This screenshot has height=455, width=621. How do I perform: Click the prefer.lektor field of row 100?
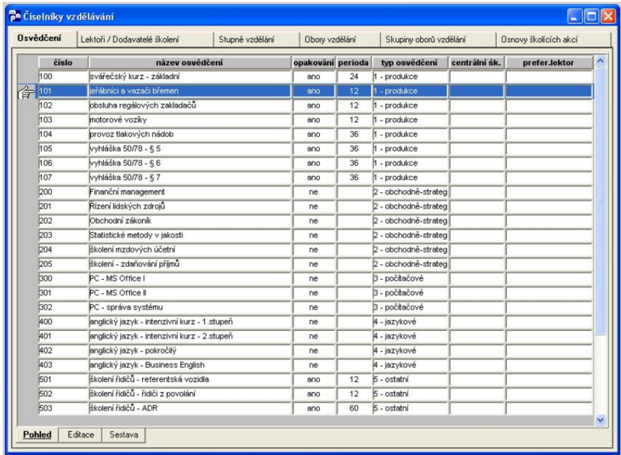(549, 77)
